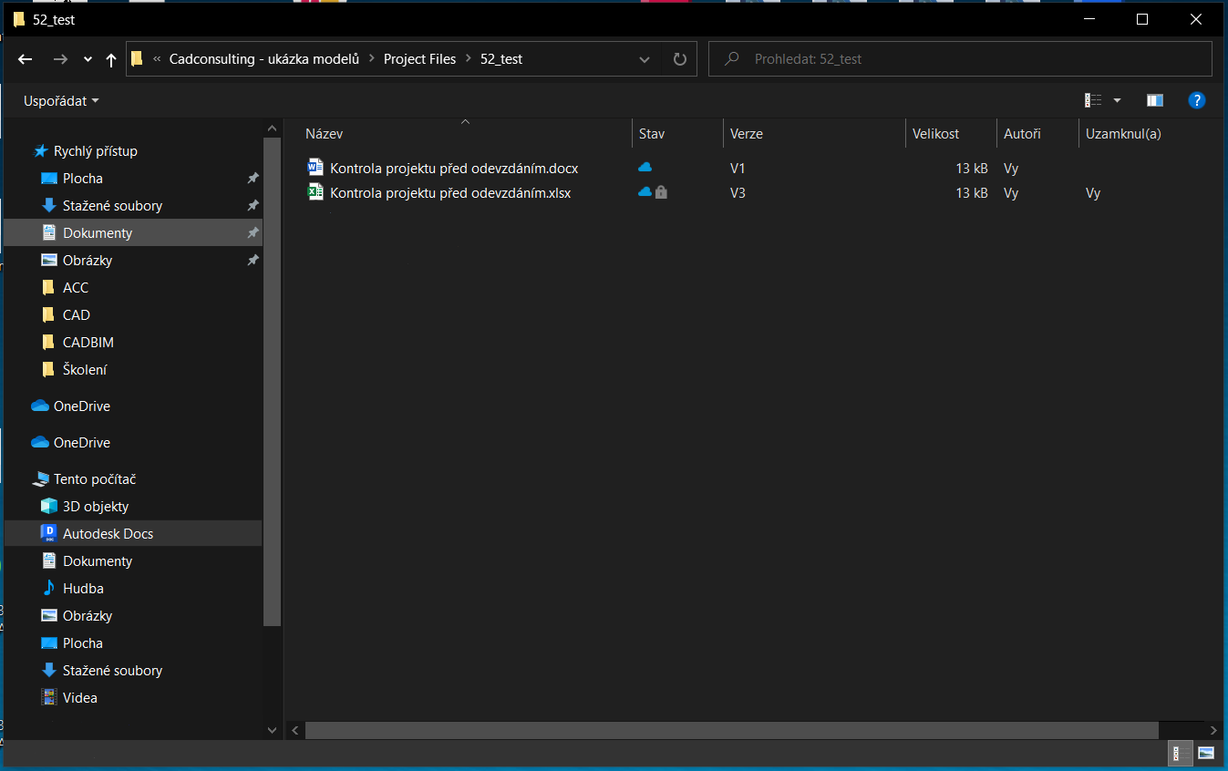Click Project Files in breadcrumb path
The image size is (1228, 771).
tap(419, 58)
